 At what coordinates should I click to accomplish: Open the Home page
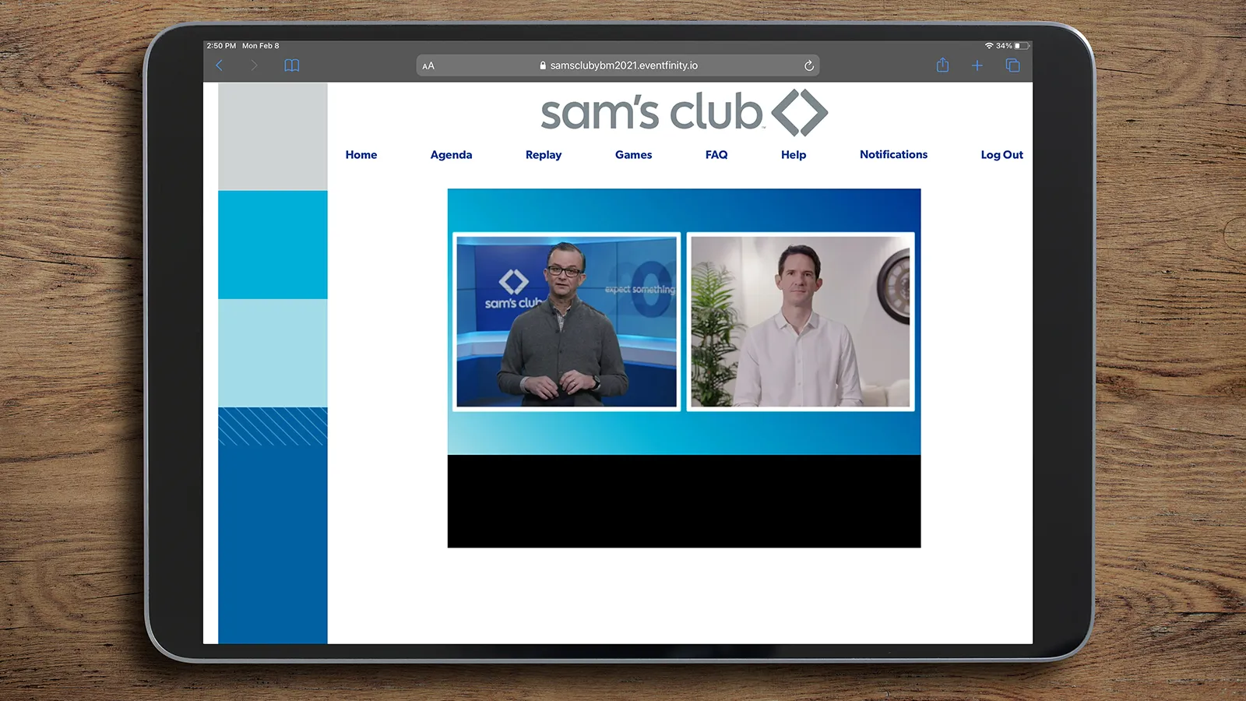coord(361,154)
